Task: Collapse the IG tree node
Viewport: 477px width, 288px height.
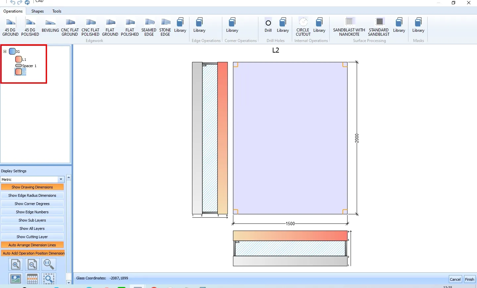Action: tap(5, 51)
